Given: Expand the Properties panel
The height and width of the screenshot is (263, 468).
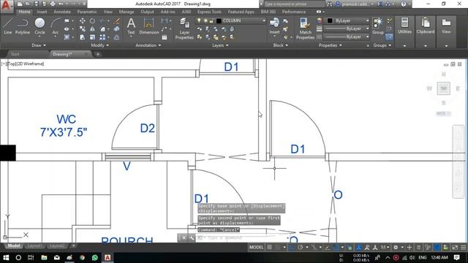Looking at the screenshot, I should coord(330,45).
